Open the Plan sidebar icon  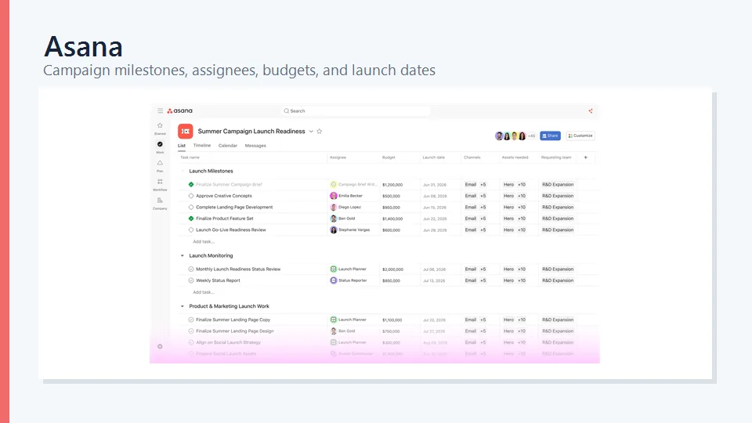160,163
